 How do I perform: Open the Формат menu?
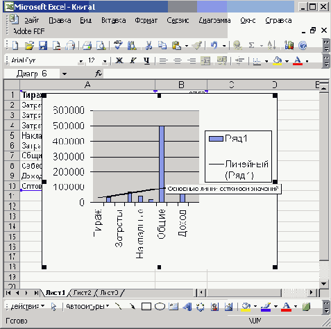coord(146,21)
